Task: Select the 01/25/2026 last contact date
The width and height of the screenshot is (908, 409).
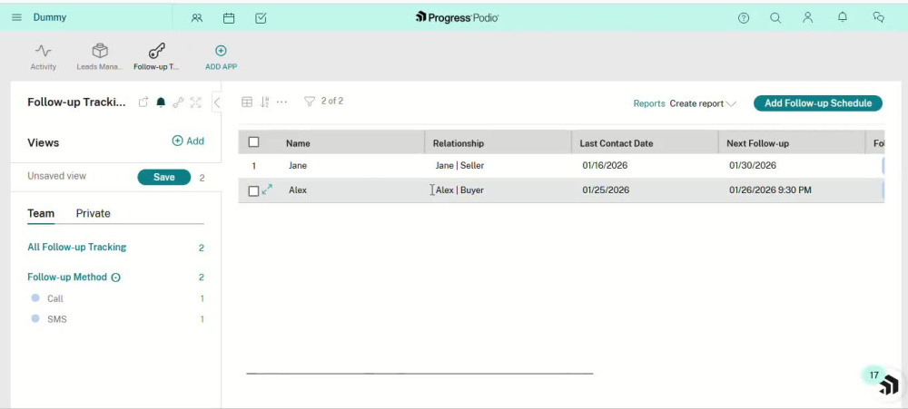Action: (605, 190)
